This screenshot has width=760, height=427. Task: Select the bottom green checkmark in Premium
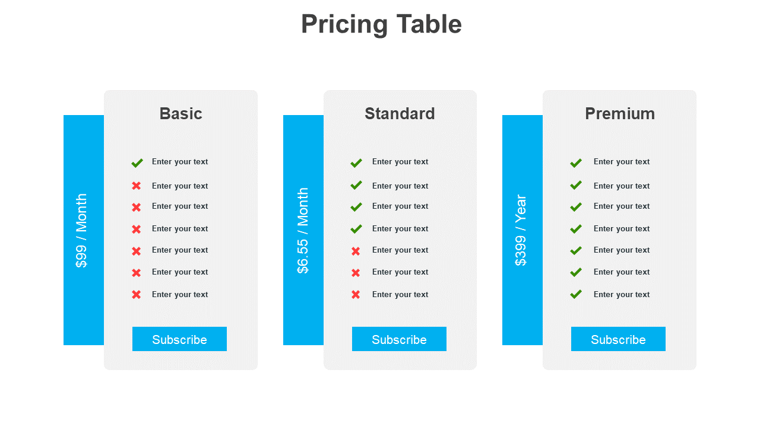click(x=576, y=294)
